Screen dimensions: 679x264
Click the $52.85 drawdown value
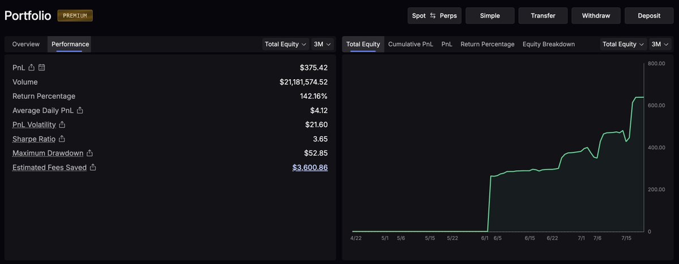tap(315, 153)
